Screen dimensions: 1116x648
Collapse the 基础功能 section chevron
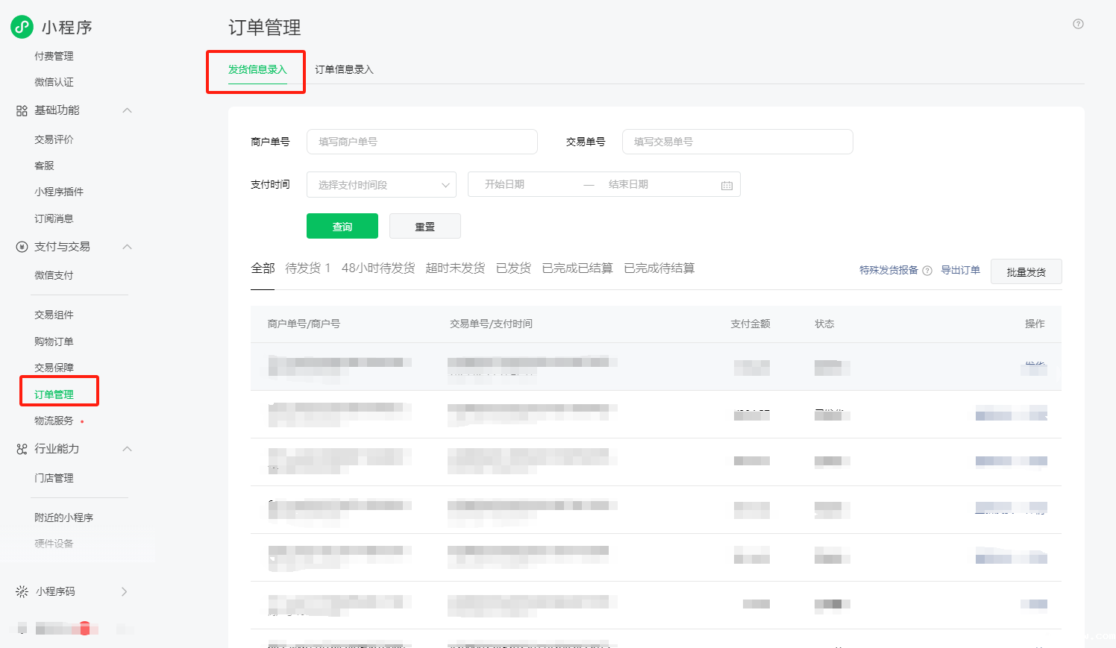pos(127,110)
